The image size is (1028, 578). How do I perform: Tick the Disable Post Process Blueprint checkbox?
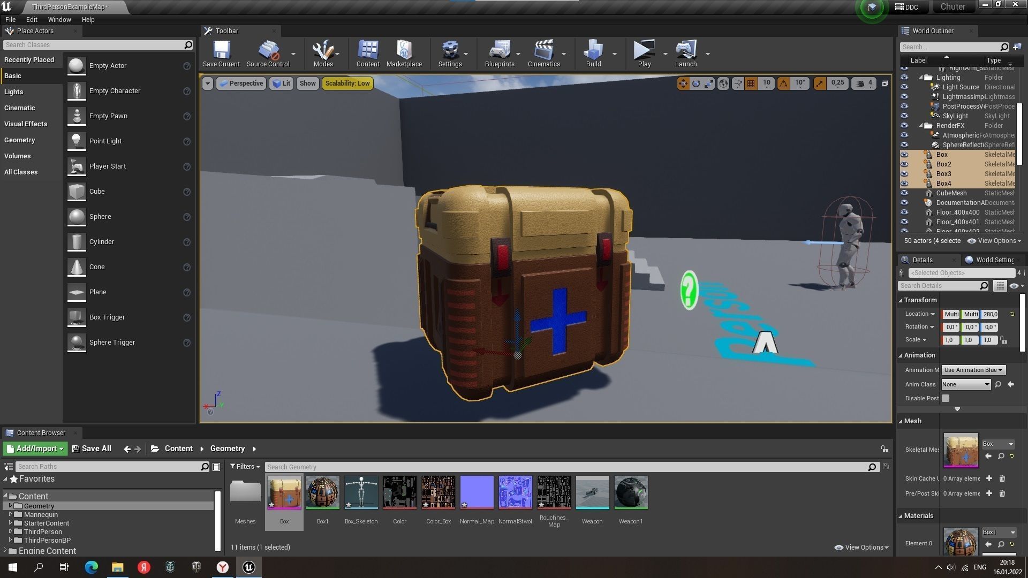[x=946, y=398]
